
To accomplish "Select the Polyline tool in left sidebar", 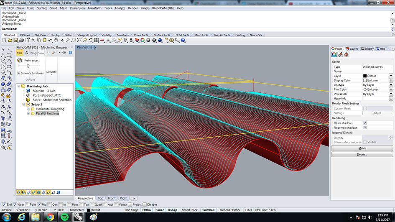I will 3,55.
